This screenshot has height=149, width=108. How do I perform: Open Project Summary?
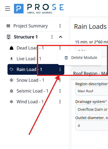(31, 26)
